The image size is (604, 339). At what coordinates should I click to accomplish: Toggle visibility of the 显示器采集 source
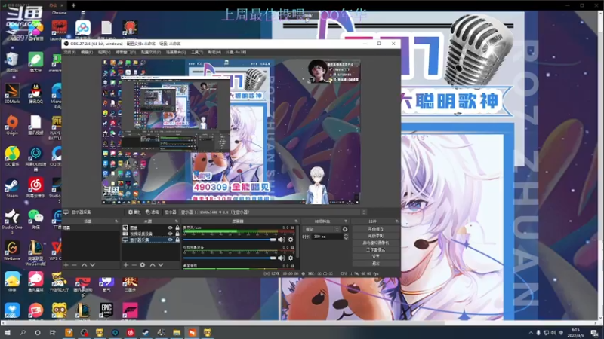point(170,240)
